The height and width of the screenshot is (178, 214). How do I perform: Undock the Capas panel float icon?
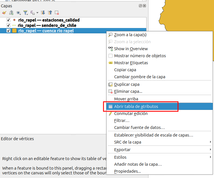click(140, 6)
